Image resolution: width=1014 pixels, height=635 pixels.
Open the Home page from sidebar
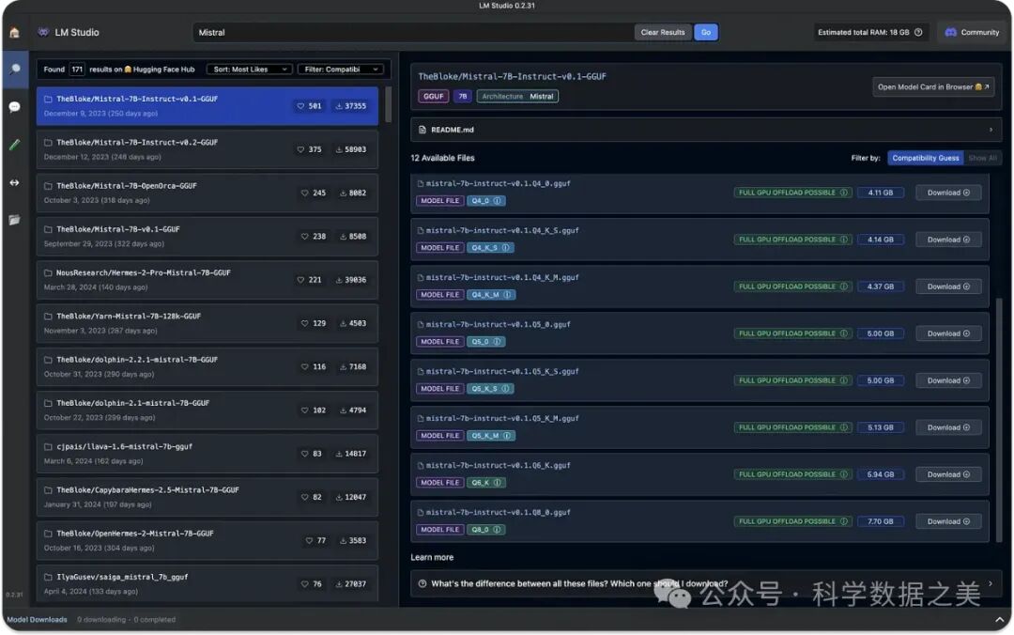(x=14, y=32)
